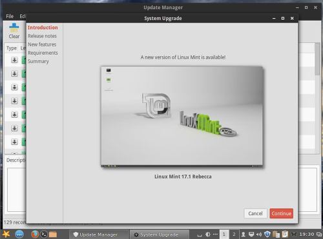Screen dimensions: 323x239
Task: Close the Update Manager window
Action: (x=315, y=8)
